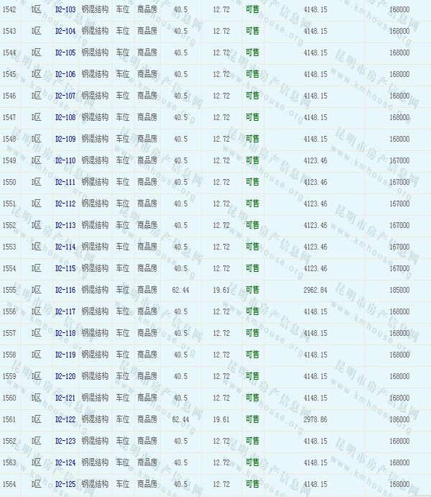Open unit D2-111 details
This screenshot has height=497, width=431.
coord(65,183)
